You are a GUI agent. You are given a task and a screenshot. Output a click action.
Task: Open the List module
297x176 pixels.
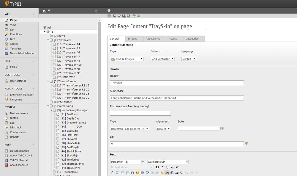(x=12, y=30)
